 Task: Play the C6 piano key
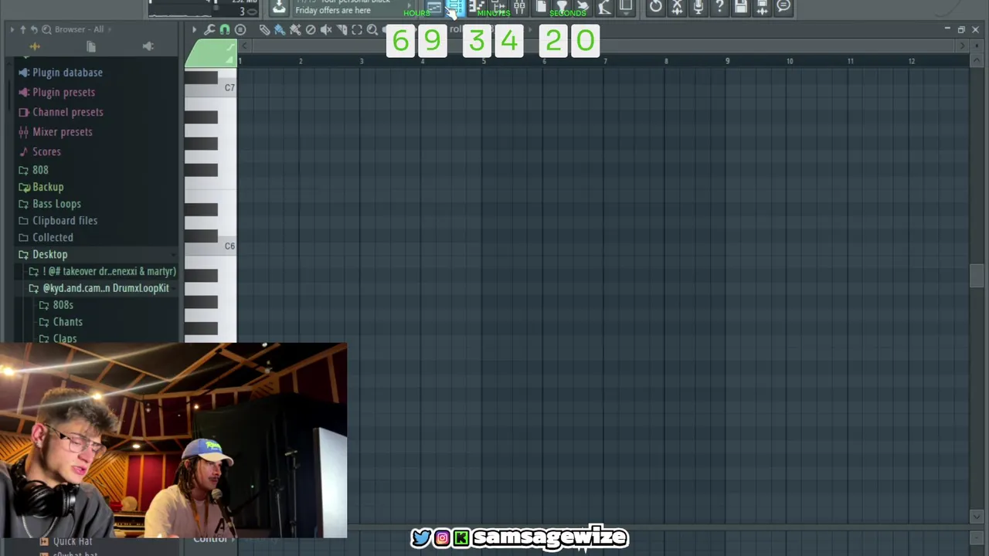(211, 246)
